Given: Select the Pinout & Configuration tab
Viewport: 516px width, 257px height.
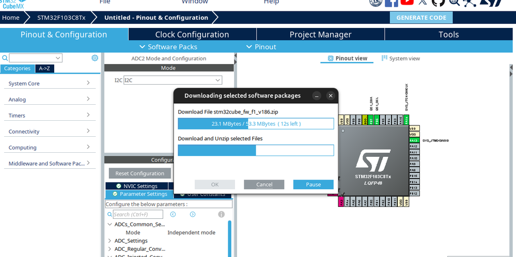Looking at the screenshot, I should point(64,35).
